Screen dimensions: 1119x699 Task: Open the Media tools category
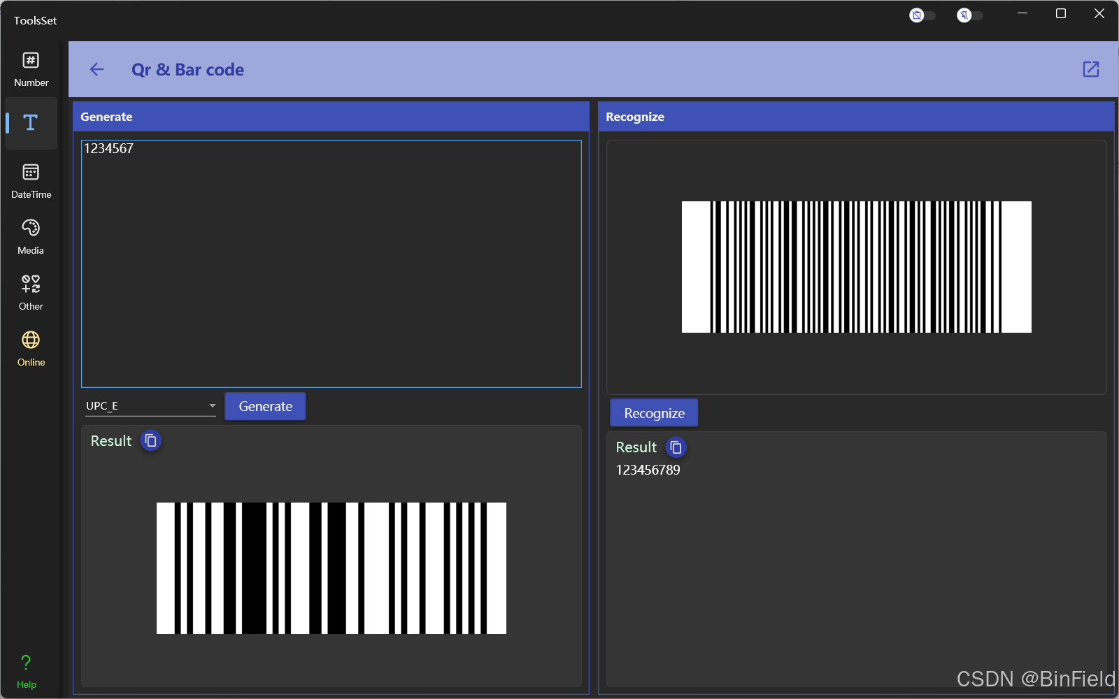(31, 237)
